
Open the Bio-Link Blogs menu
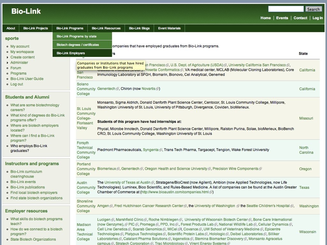[x=139, y=28]
